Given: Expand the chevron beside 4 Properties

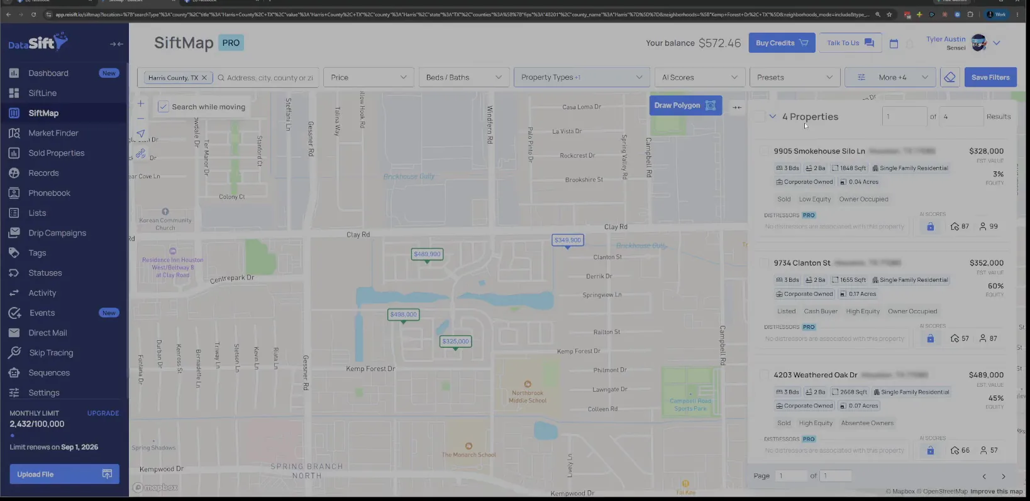Looking at the screenshot, I should click(773, 116).
